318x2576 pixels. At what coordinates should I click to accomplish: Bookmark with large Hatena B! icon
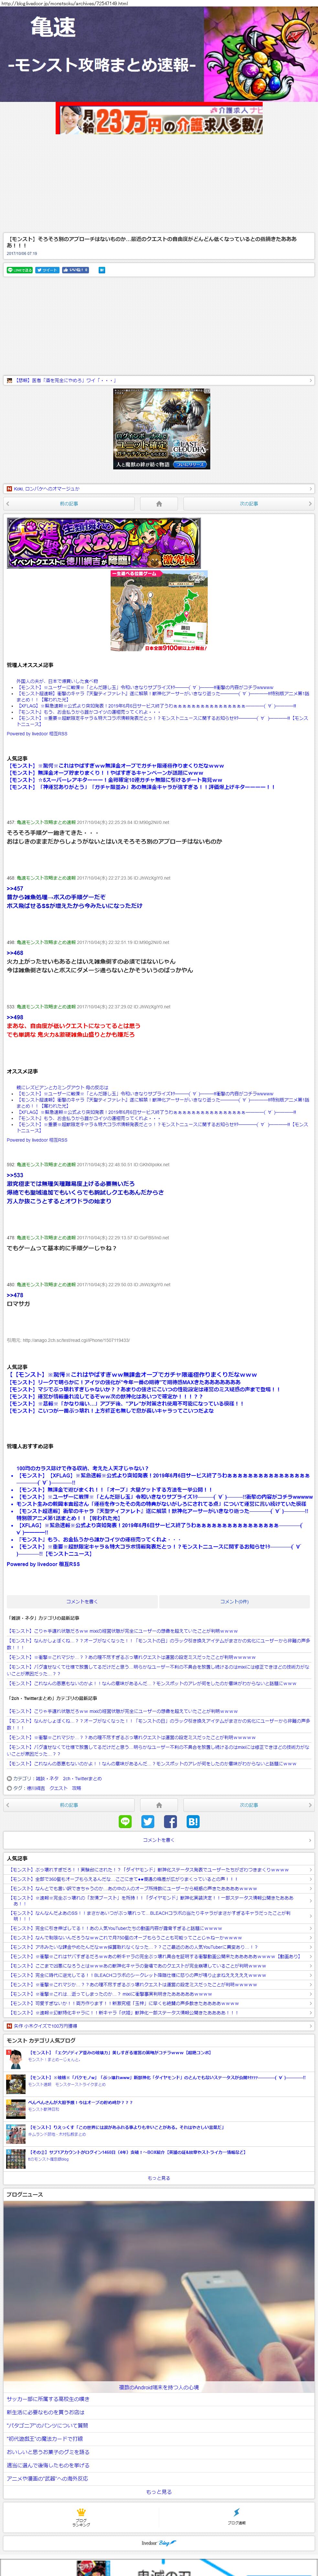(x=193, y=1822)
